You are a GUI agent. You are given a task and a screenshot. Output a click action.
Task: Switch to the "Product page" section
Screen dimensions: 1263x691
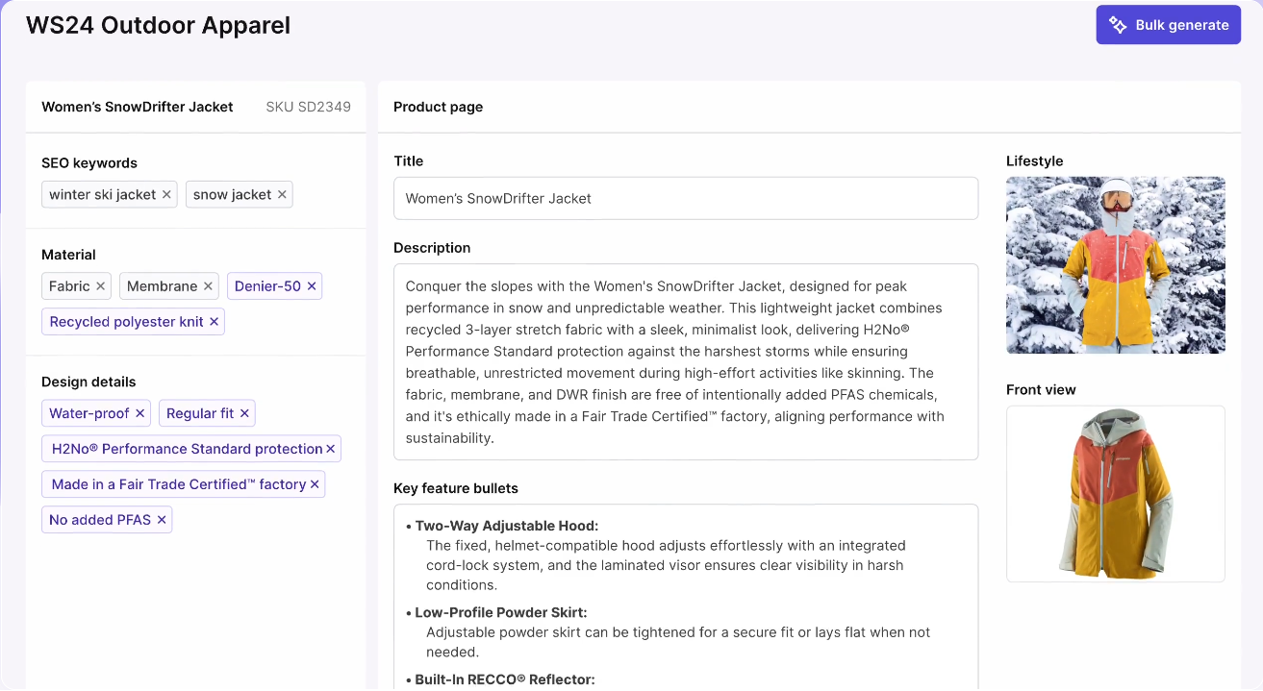[438, 107]
